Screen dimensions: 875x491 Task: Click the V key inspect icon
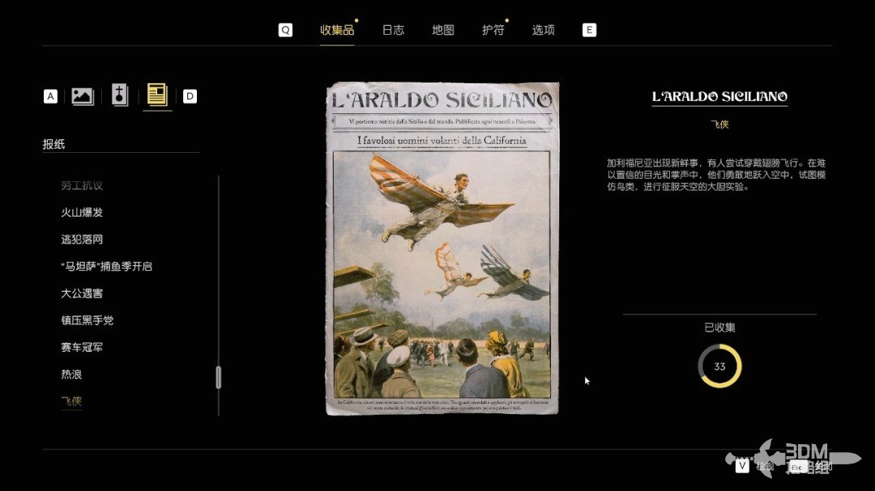(x=741, y=465)
